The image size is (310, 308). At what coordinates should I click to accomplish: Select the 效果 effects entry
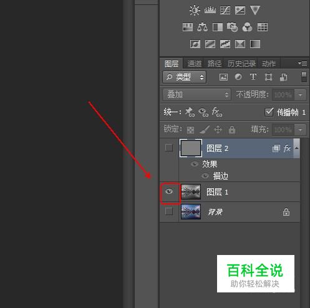(x=210, y=164)
